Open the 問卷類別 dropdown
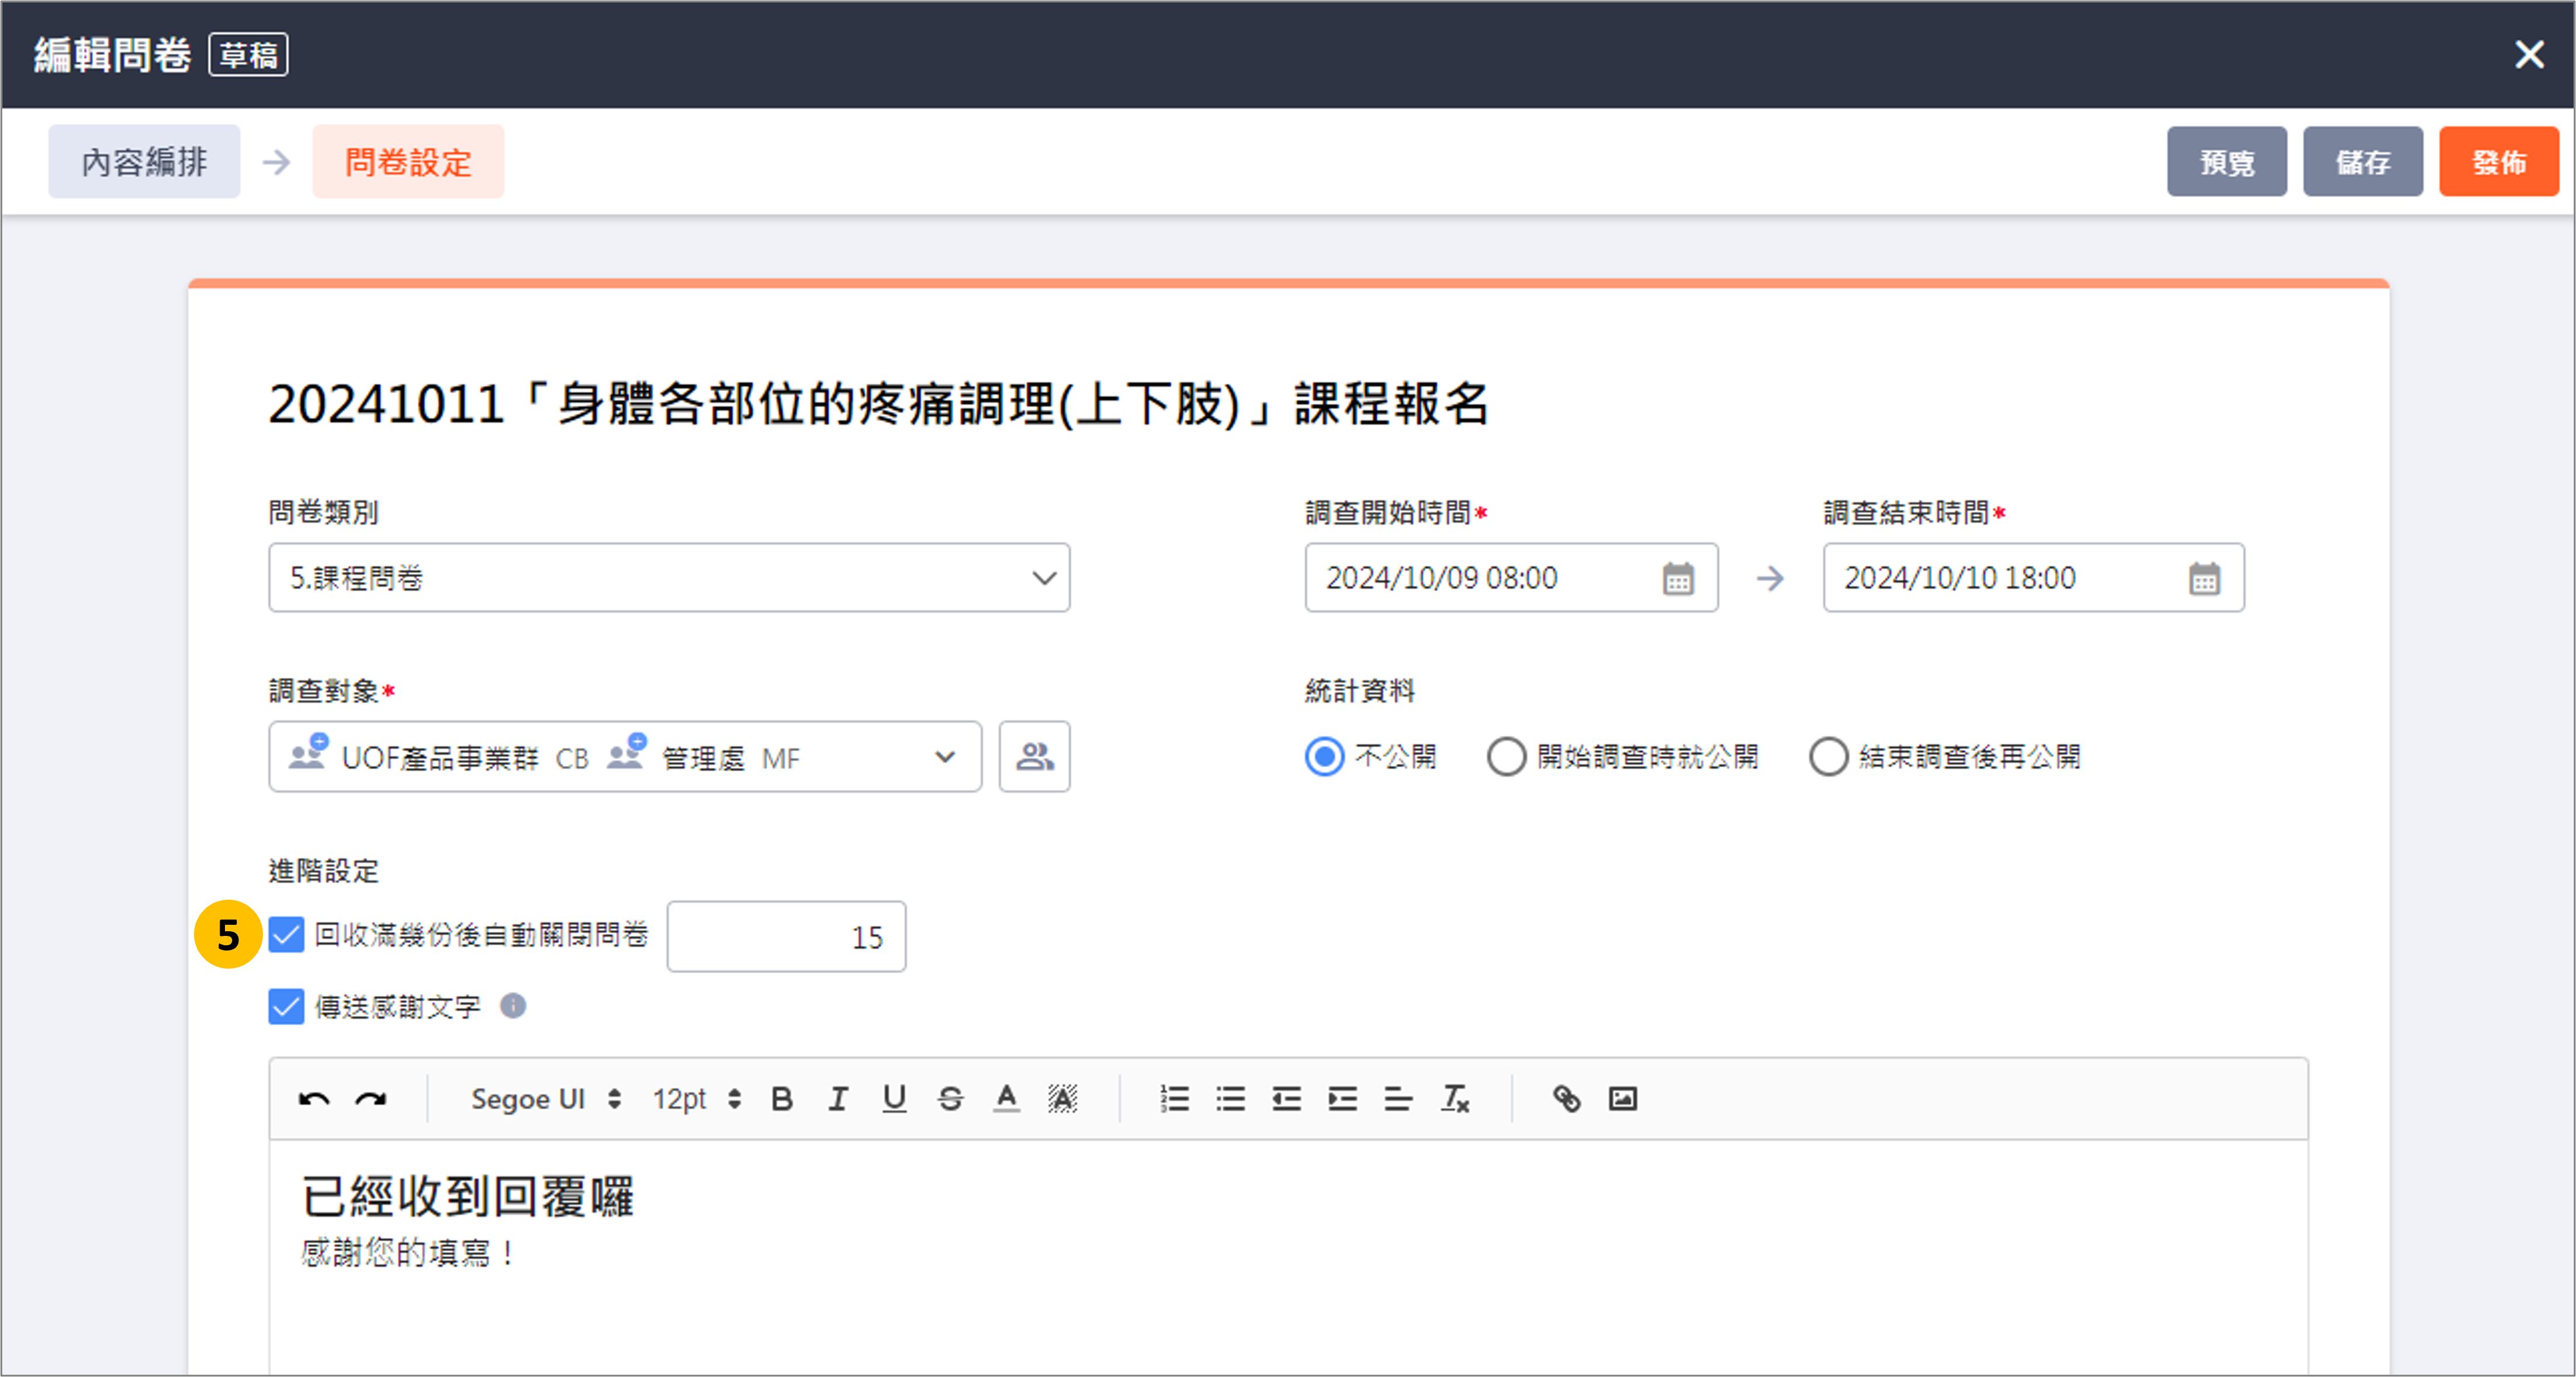The image size is (2576, 1377). click(669, 578)
